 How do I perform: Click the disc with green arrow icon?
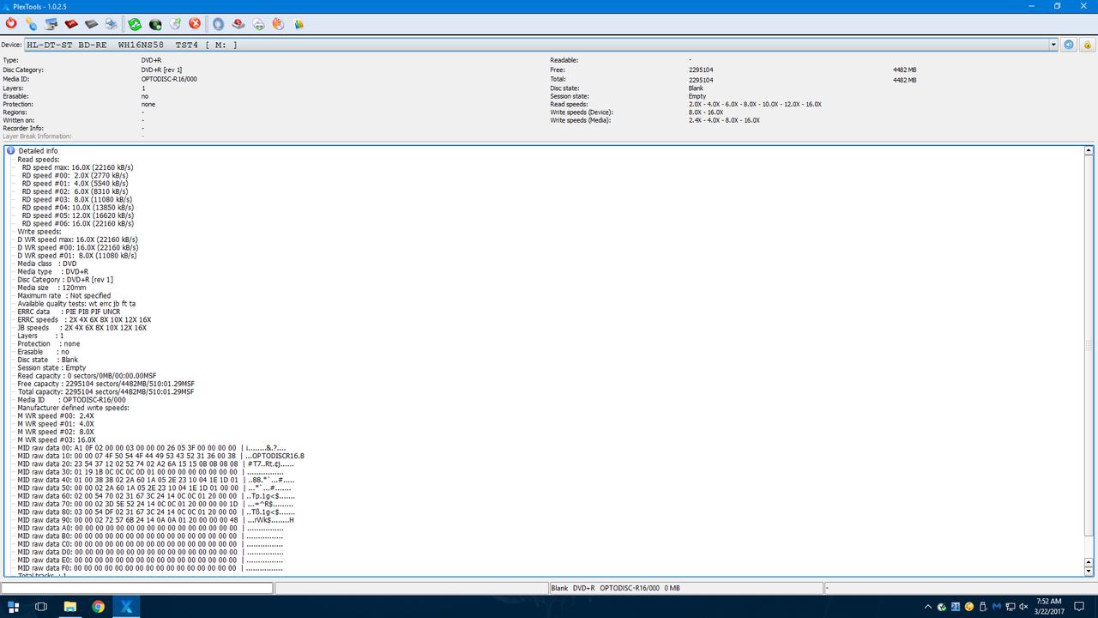click(175, 24)
